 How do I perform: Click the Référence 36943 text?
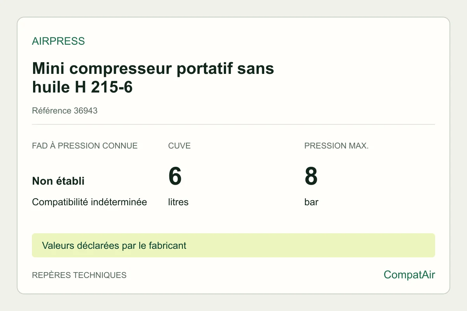tap(65, 111)
